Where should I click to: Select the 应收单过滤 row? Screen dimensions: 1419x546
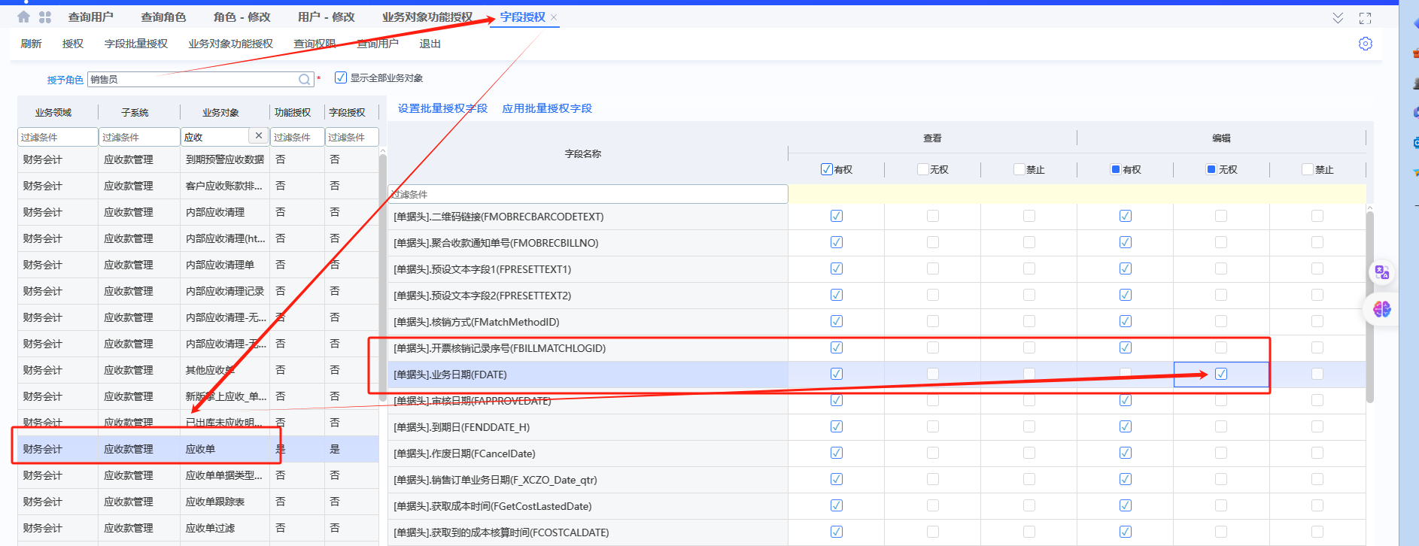tap(198, 528)
